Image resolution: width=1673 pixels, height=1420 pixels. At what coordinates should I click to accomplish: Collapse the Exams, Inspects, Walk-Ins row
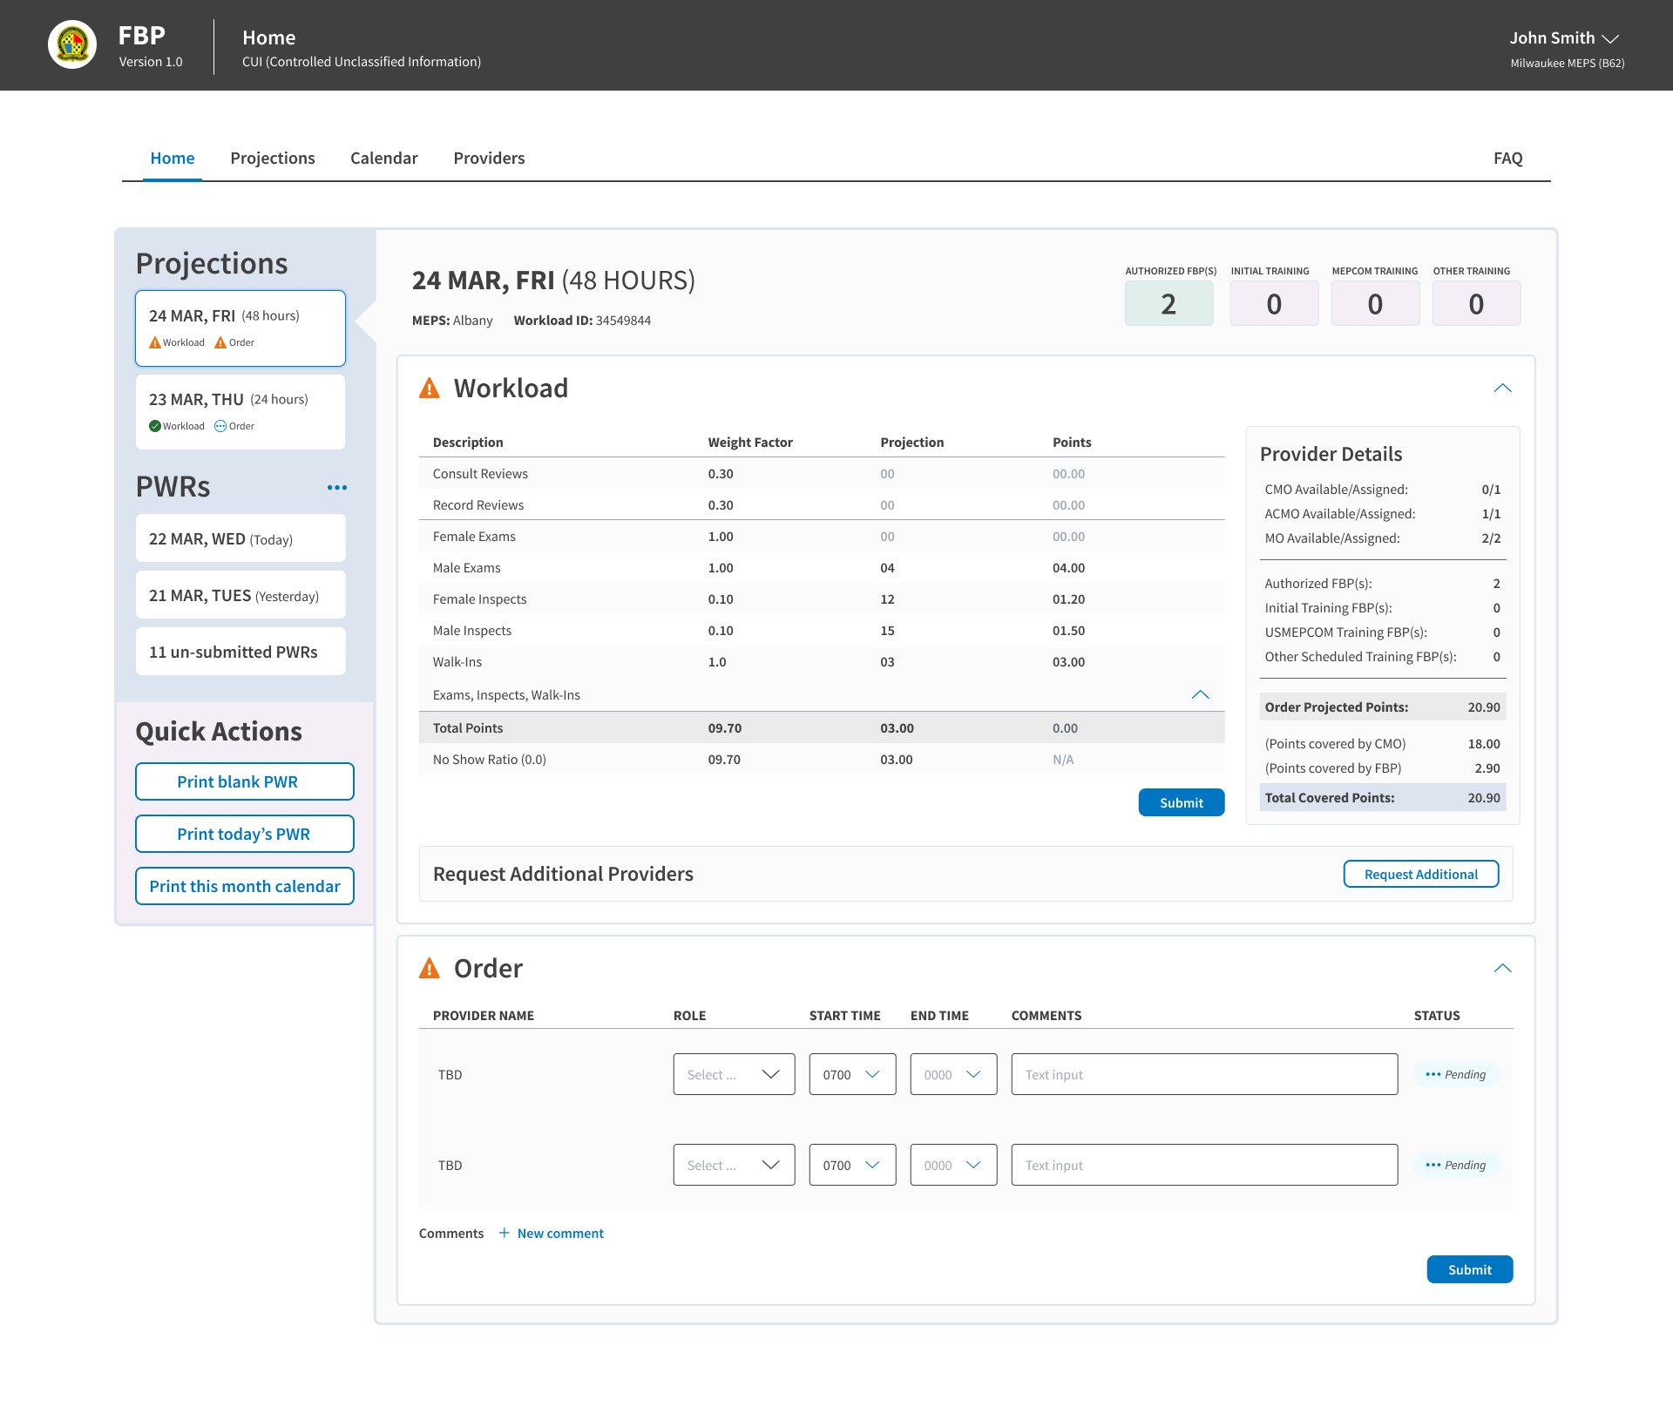coord(1201,694)
